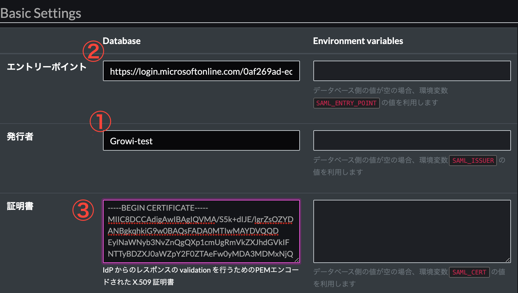The height and width of the screenshot is (293, 518).
Task: Click the 発行者 row label
Action: point(20,136)
